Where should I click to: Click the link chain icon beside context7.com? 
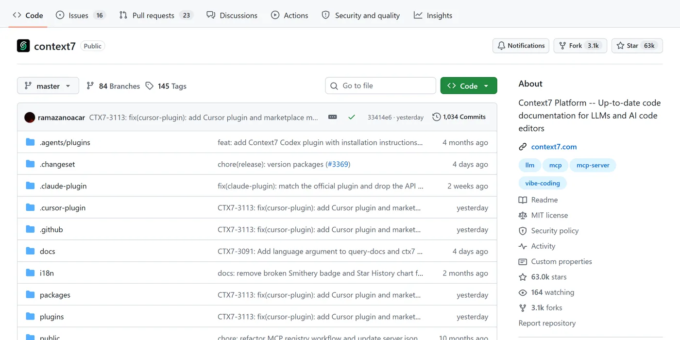[523, 147]
